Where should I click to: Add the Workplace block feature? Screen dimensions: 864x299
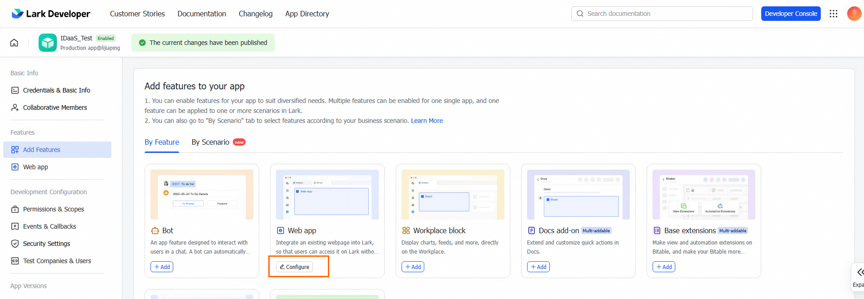[x=413, y=267]
